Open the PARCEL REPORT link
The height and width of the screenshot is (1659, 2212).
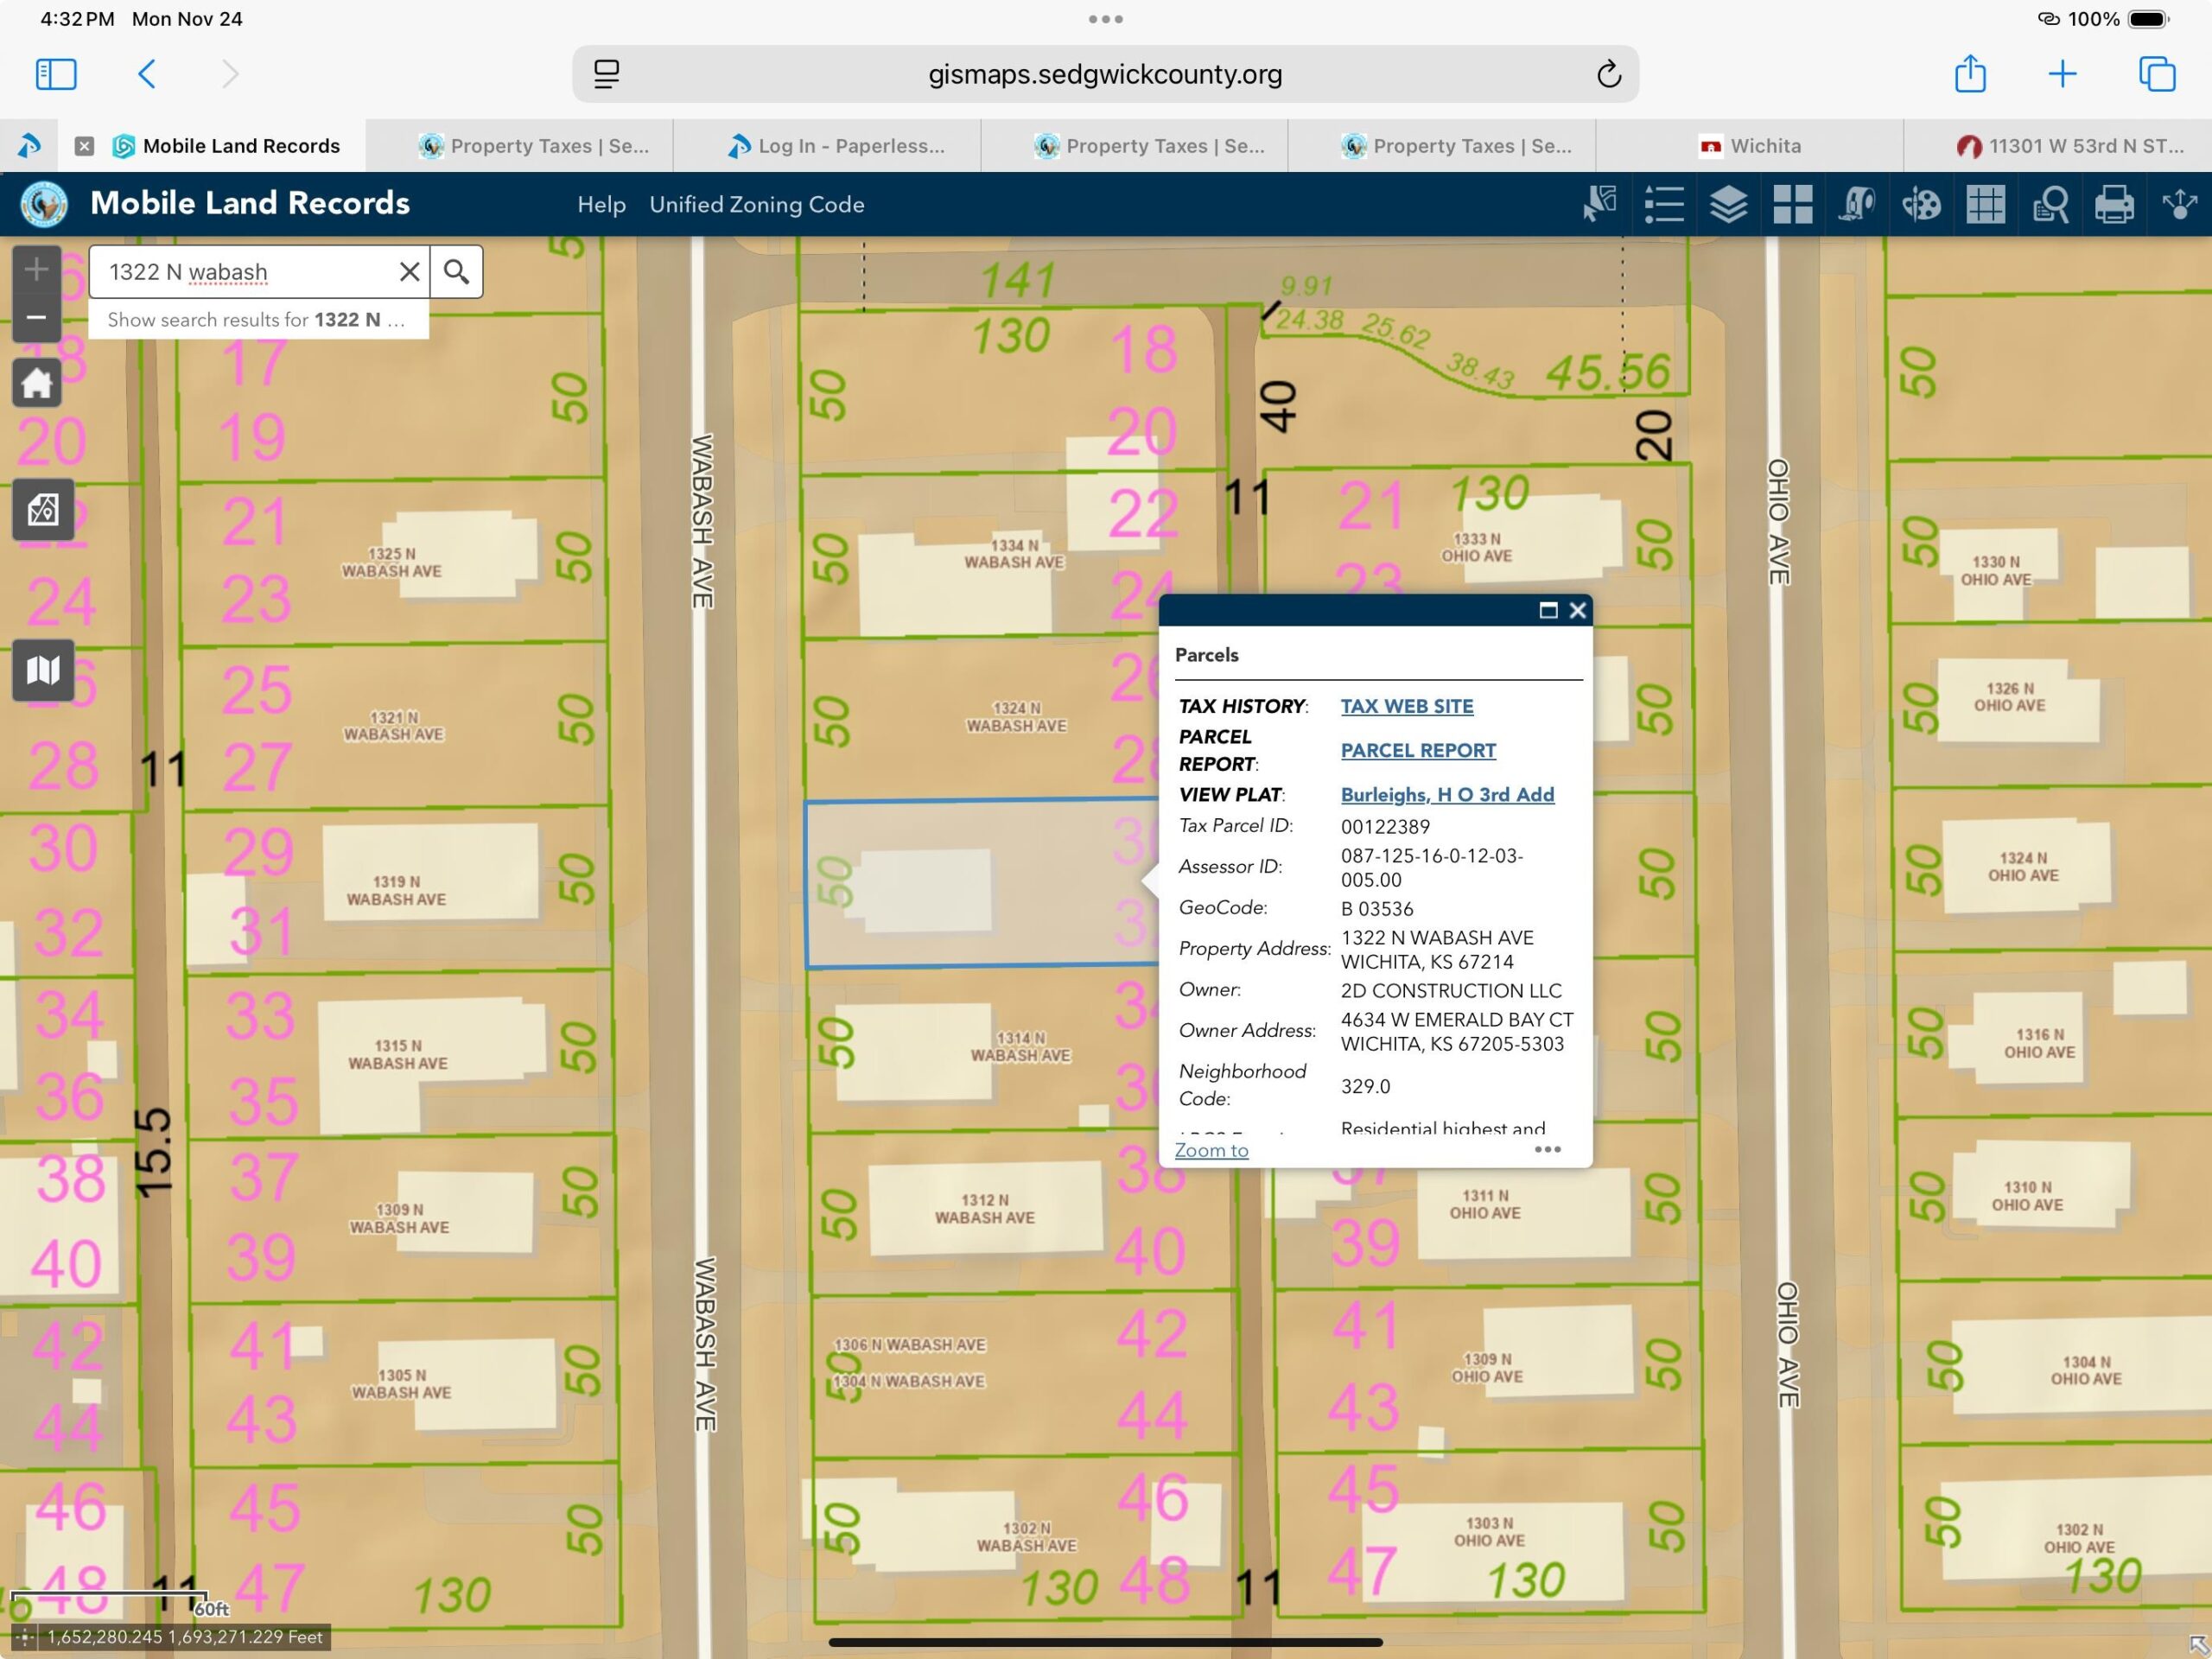coord(1417,750)
